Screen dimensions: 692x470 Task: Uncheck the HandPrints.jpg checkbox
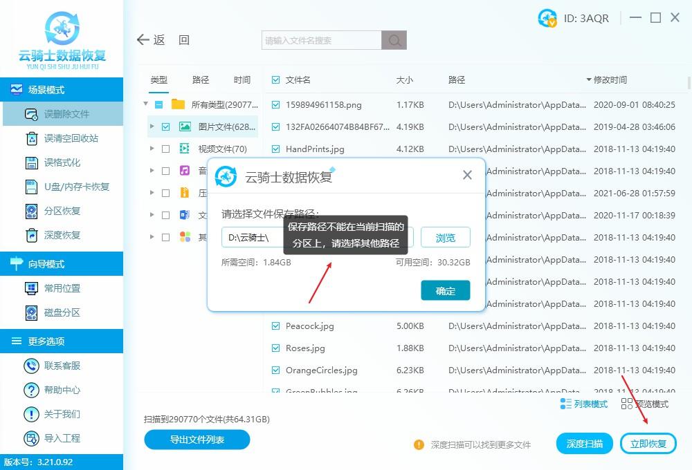coord(276,149)
